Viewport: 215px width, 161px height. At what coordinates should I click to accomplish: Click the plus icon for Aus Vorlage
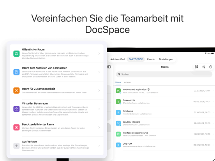(x=16, y=146)
